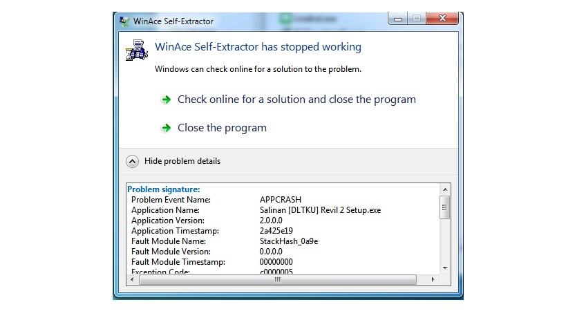Click the horizontal scrollbar thumb
This screenshot has width=566, height=318.
pyautogui.click(x=277, y=279)
